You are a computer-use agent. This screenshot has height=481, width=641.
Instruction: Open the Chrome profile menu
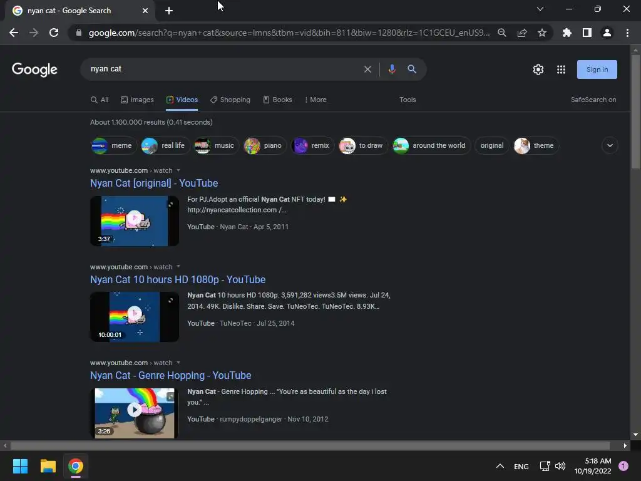(607, 33)
